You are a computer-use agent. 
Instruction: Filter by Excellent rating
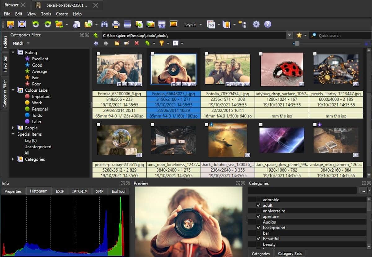click(40, 59)
